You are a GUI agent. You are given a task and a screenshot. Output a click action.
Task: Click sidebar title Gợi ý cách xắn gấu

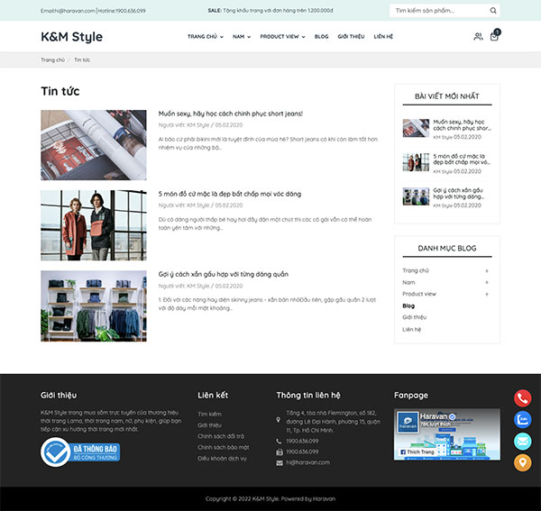(459, 194)
